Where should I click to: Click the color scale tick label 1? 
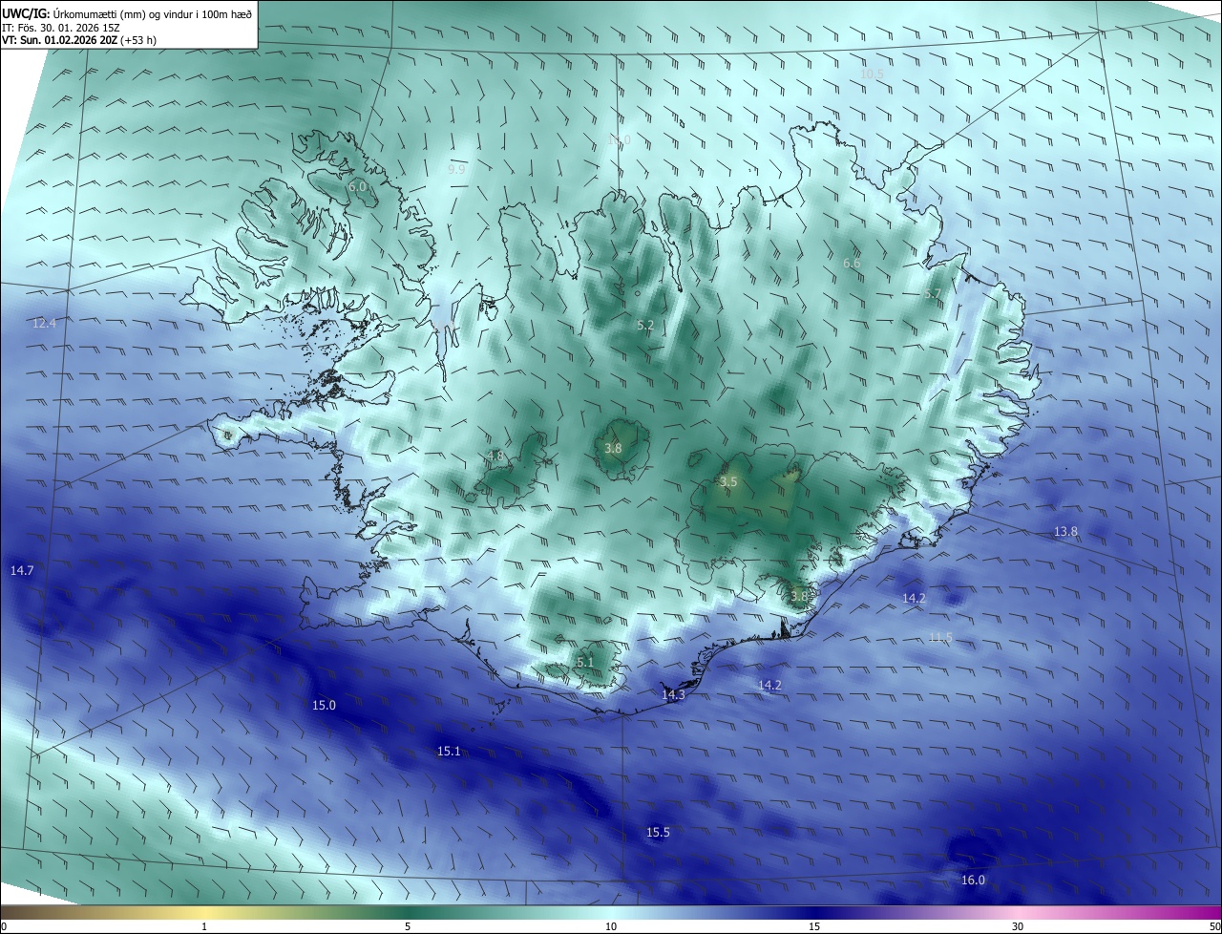204,926
